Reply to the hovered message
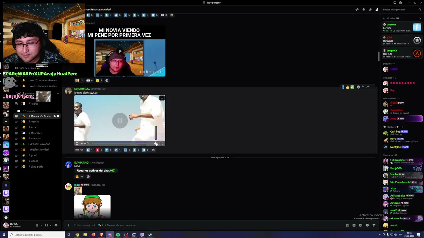 tap(363, 87)
